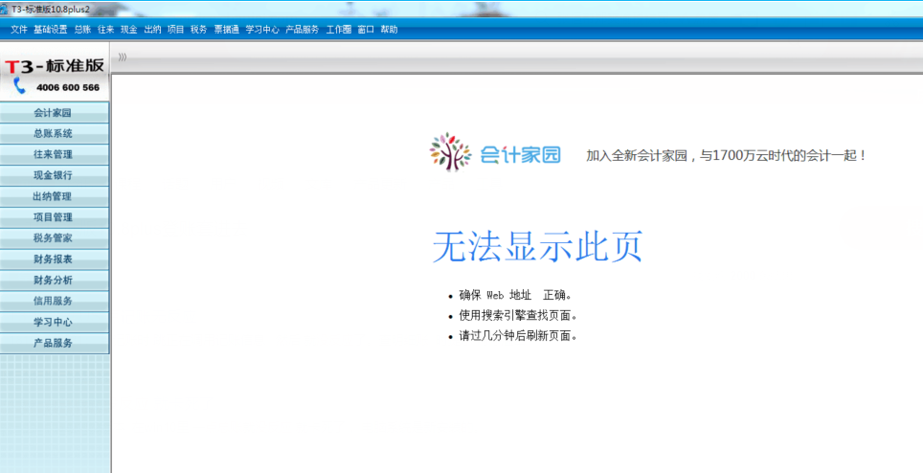Select 财务报表 in the sidebar

[x=55, y=259]
